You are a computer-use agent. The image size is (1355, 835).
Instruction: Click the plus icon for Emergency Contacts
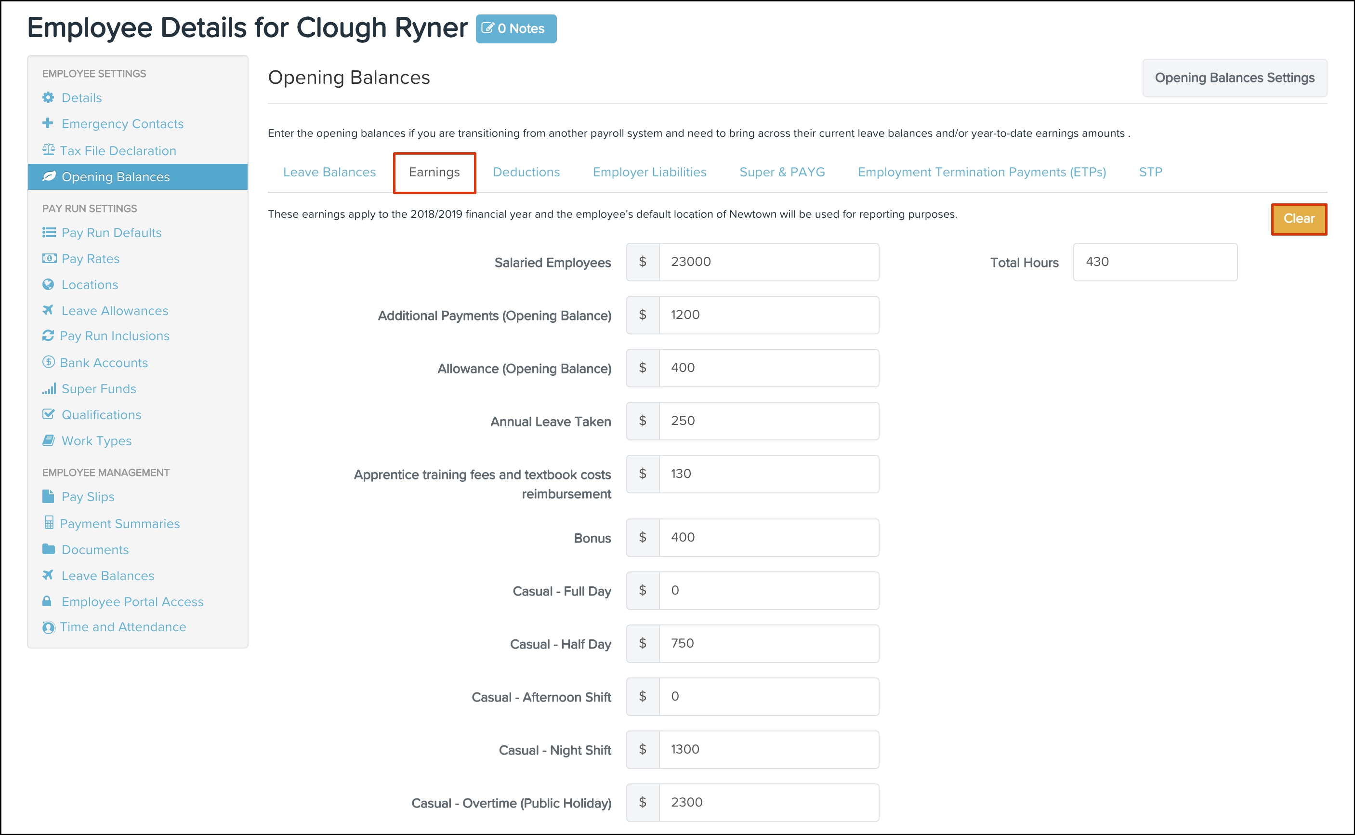[48, 123]
